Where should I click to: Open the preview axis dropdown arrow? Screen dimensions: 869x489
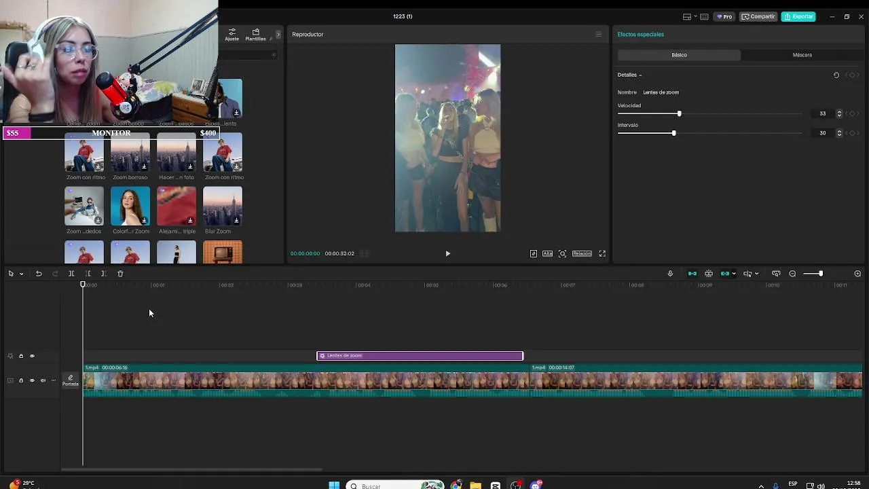pos(756,274)
